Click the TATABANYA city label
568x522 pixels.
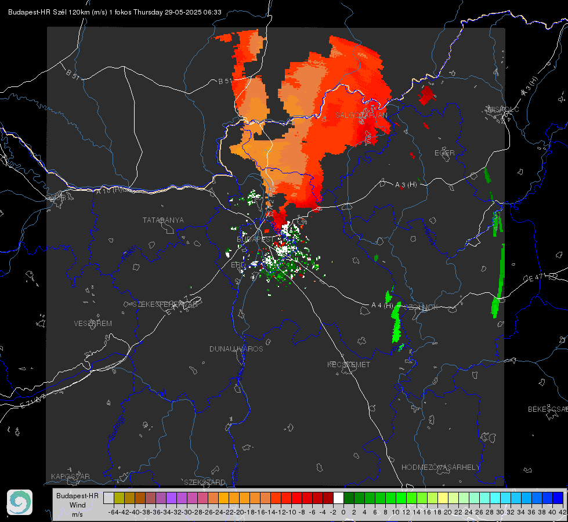[x=163, y=220]
